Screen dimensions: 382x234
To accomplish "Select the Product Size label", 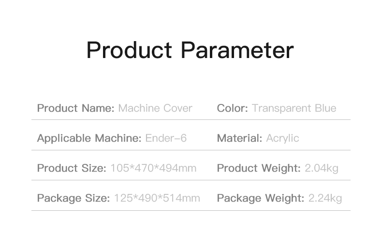I will point(72,168).
